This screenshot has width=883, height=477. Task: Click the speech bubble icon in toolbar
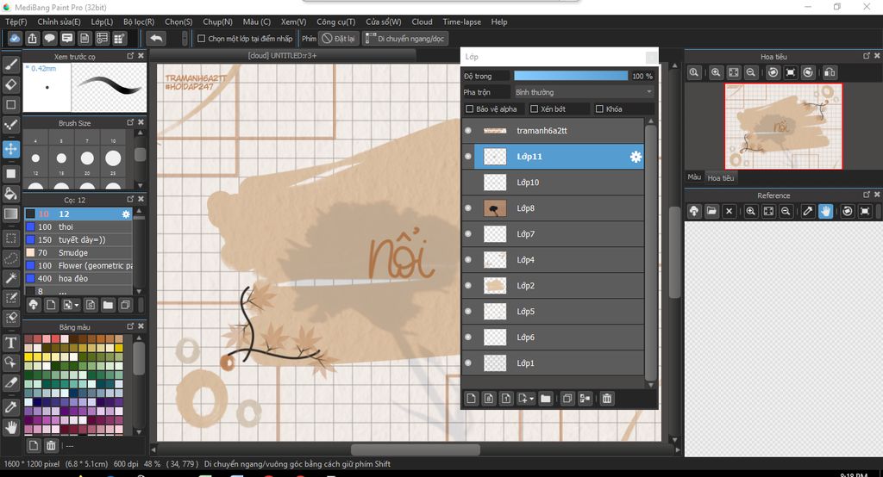click(x=49, y=38)
